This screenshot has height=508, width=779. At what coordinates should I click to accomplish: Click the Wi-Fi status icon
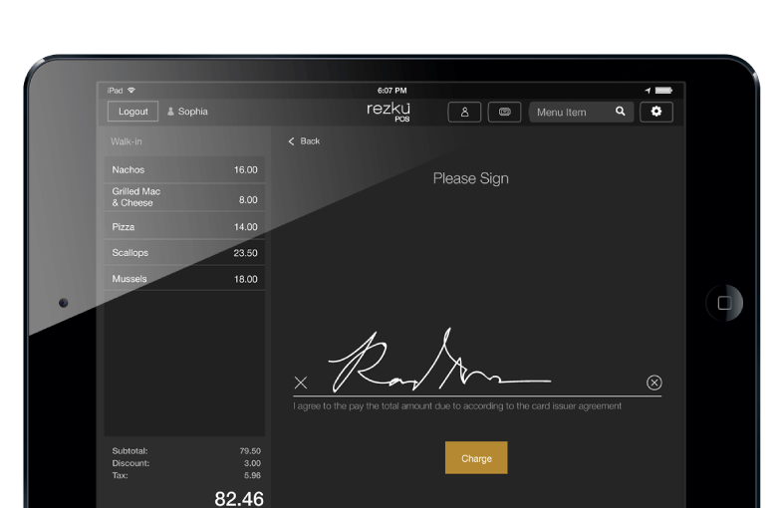coord(131,91)
